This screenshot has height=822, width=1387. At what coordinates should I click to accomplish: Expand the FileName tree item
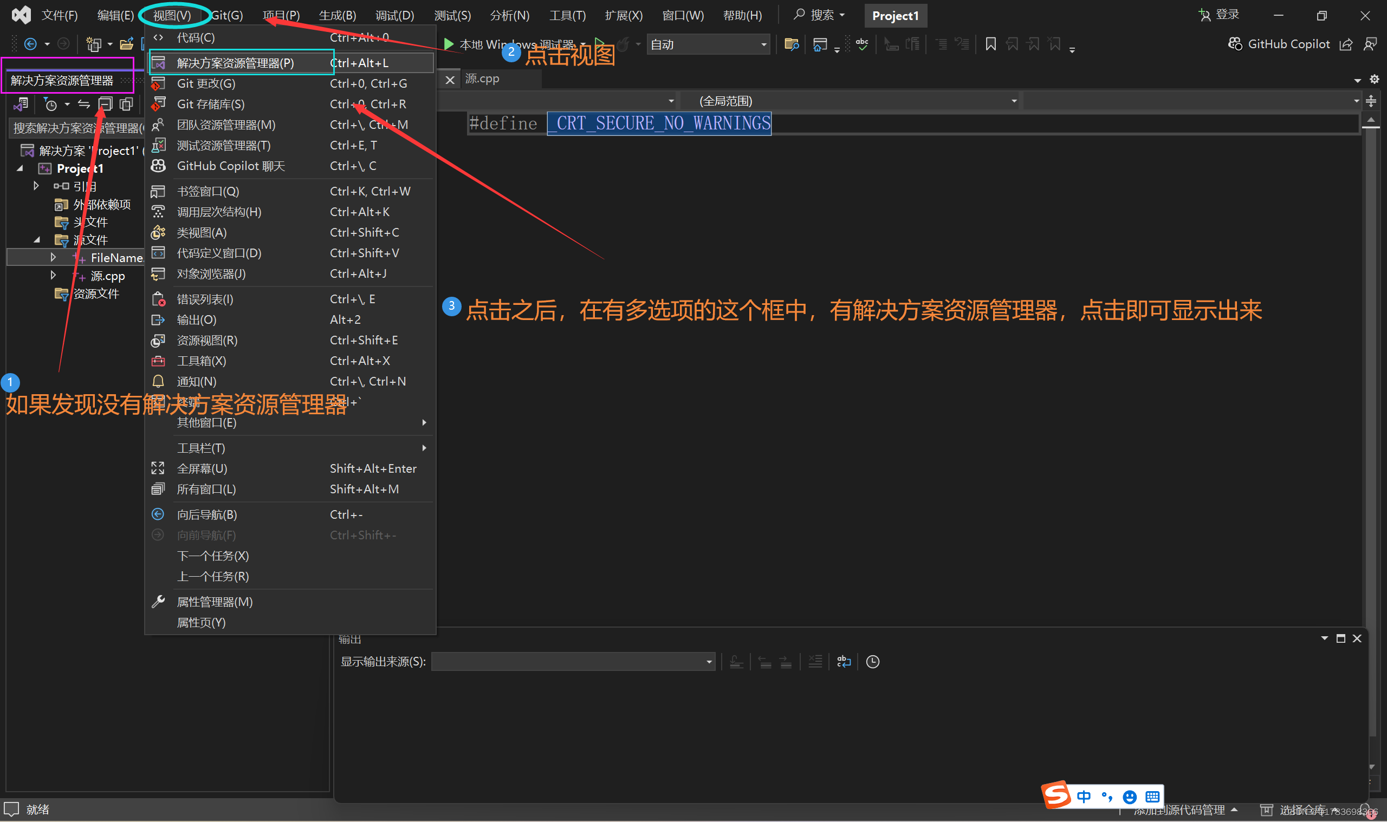[53, 258]
